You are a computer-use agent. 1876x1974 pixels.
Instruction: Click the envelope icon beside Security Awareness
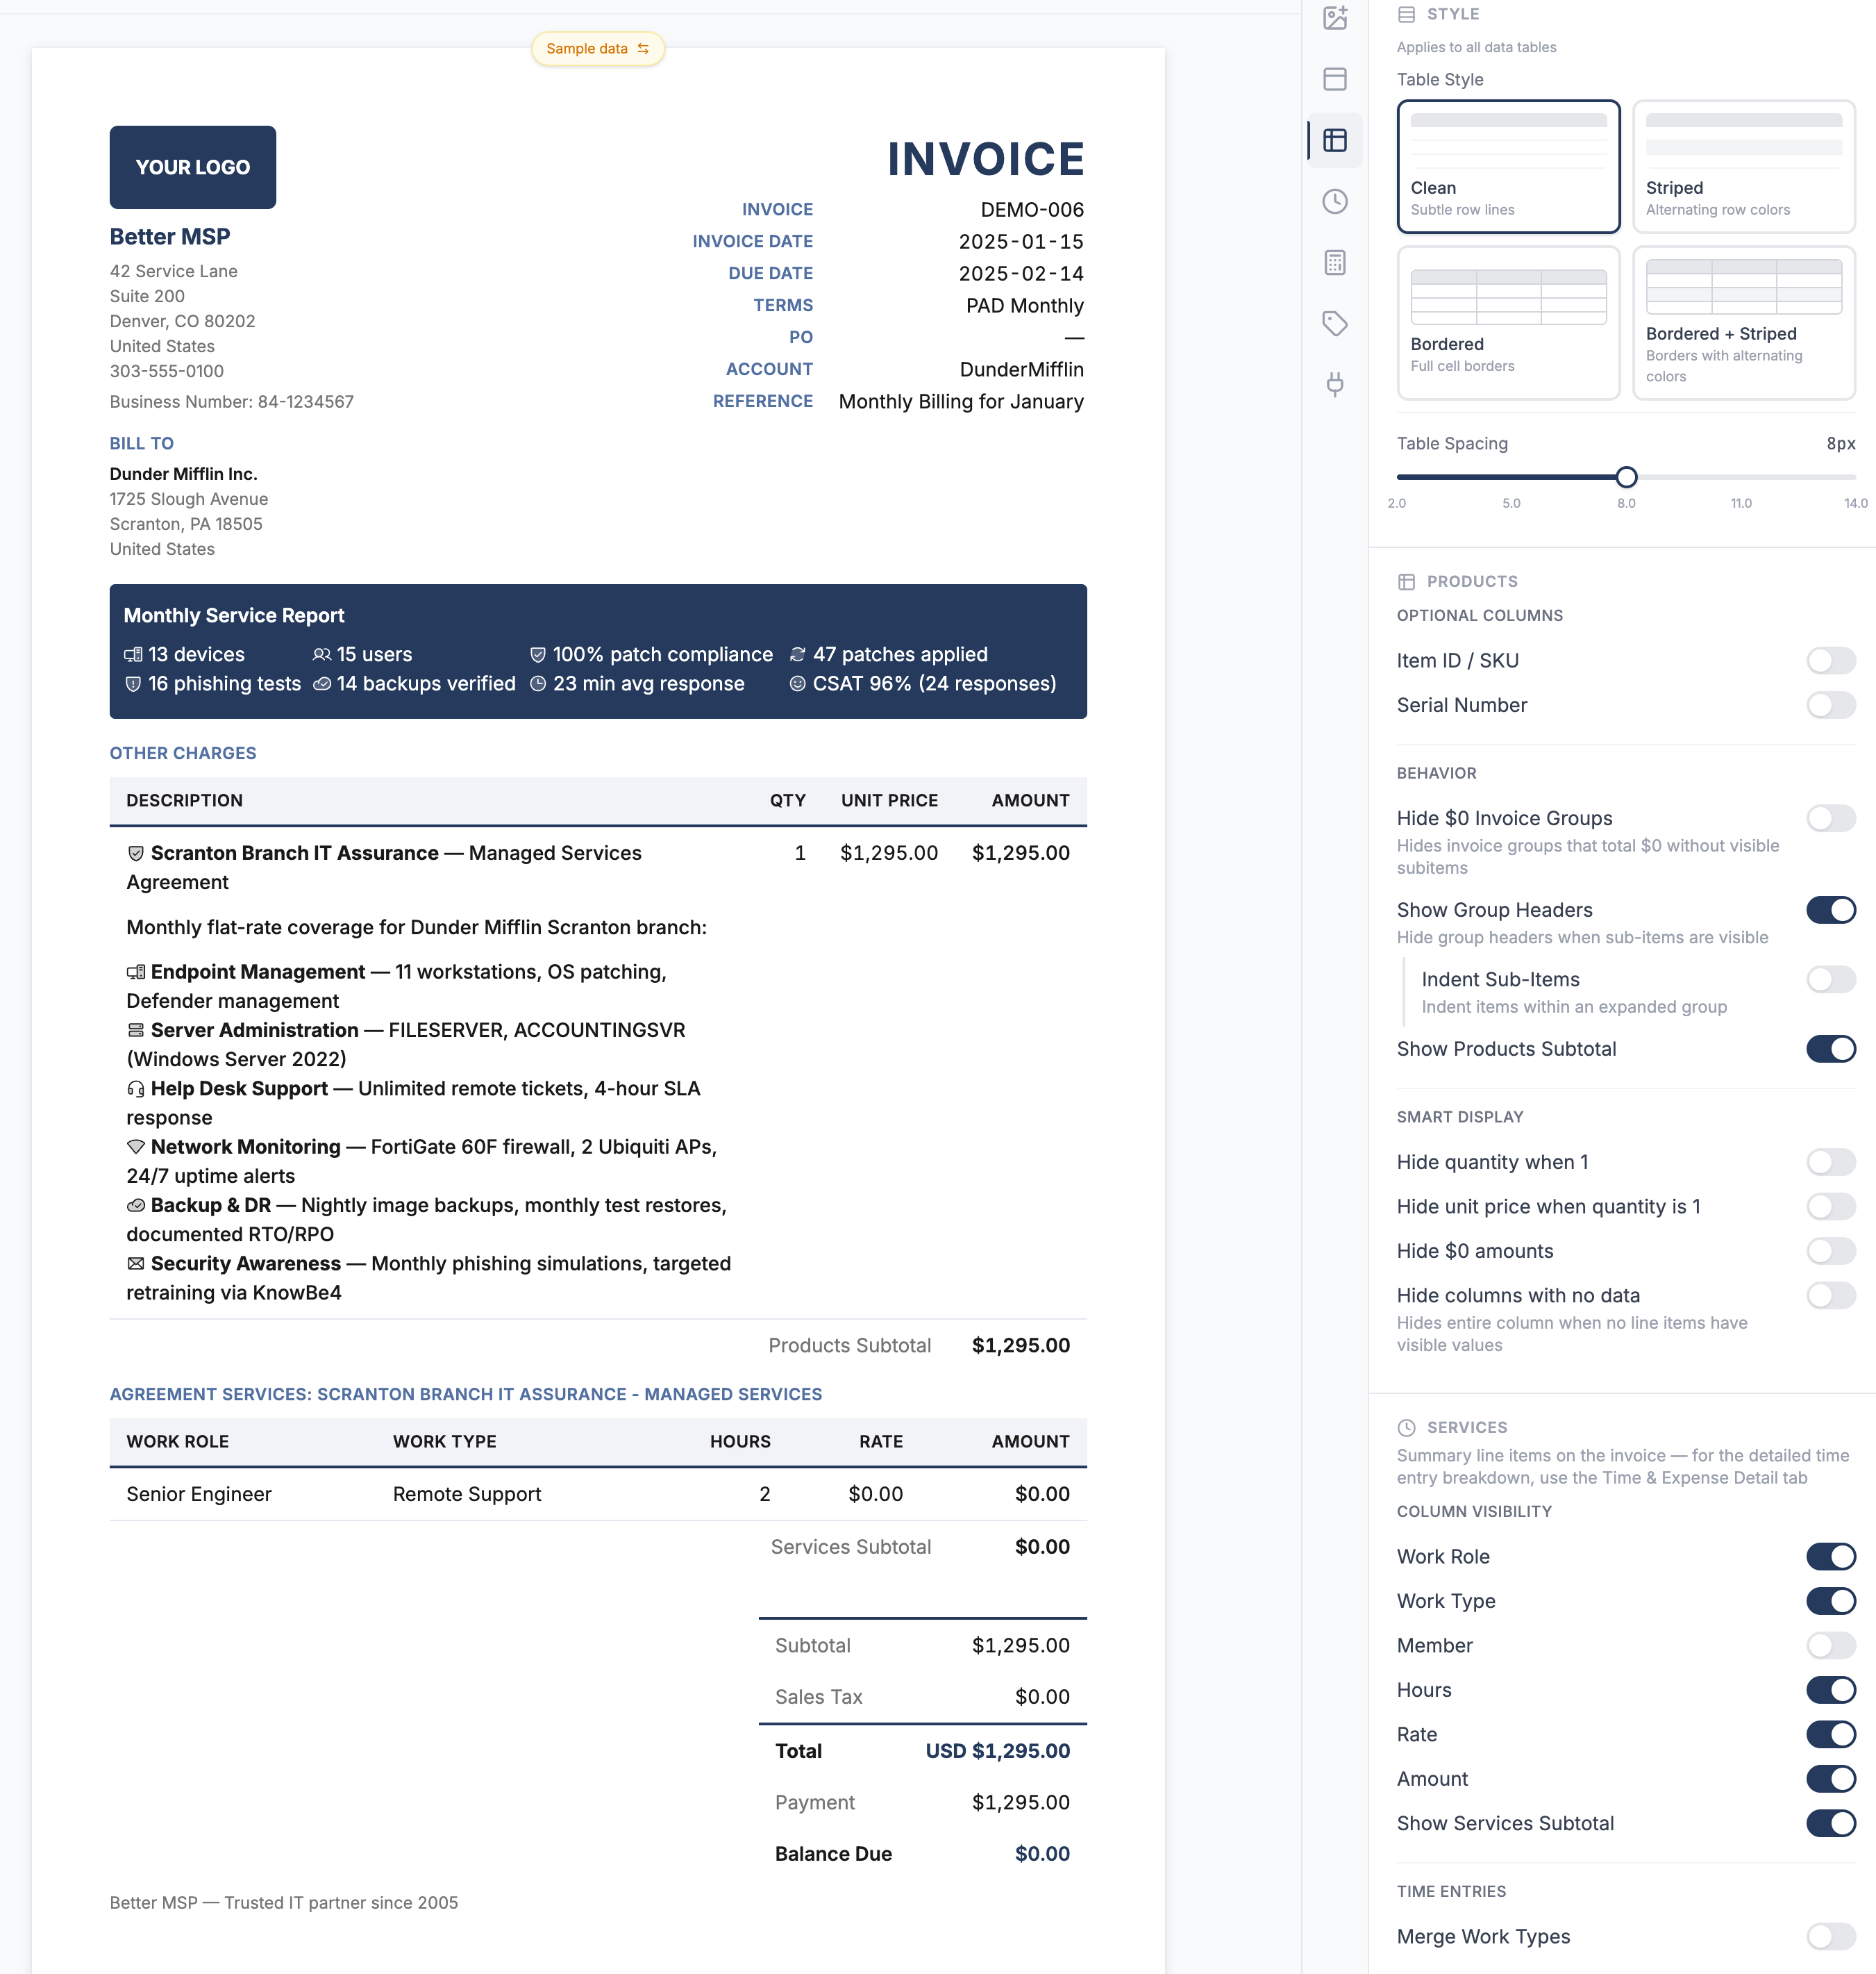(x=136, y=1263)
